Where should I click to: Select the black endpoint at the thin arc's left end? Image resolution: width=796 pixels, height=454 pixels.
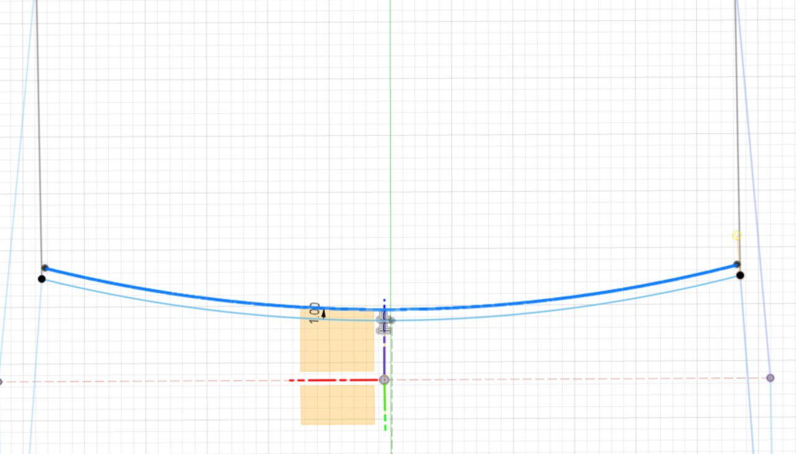tap(42, 279)
